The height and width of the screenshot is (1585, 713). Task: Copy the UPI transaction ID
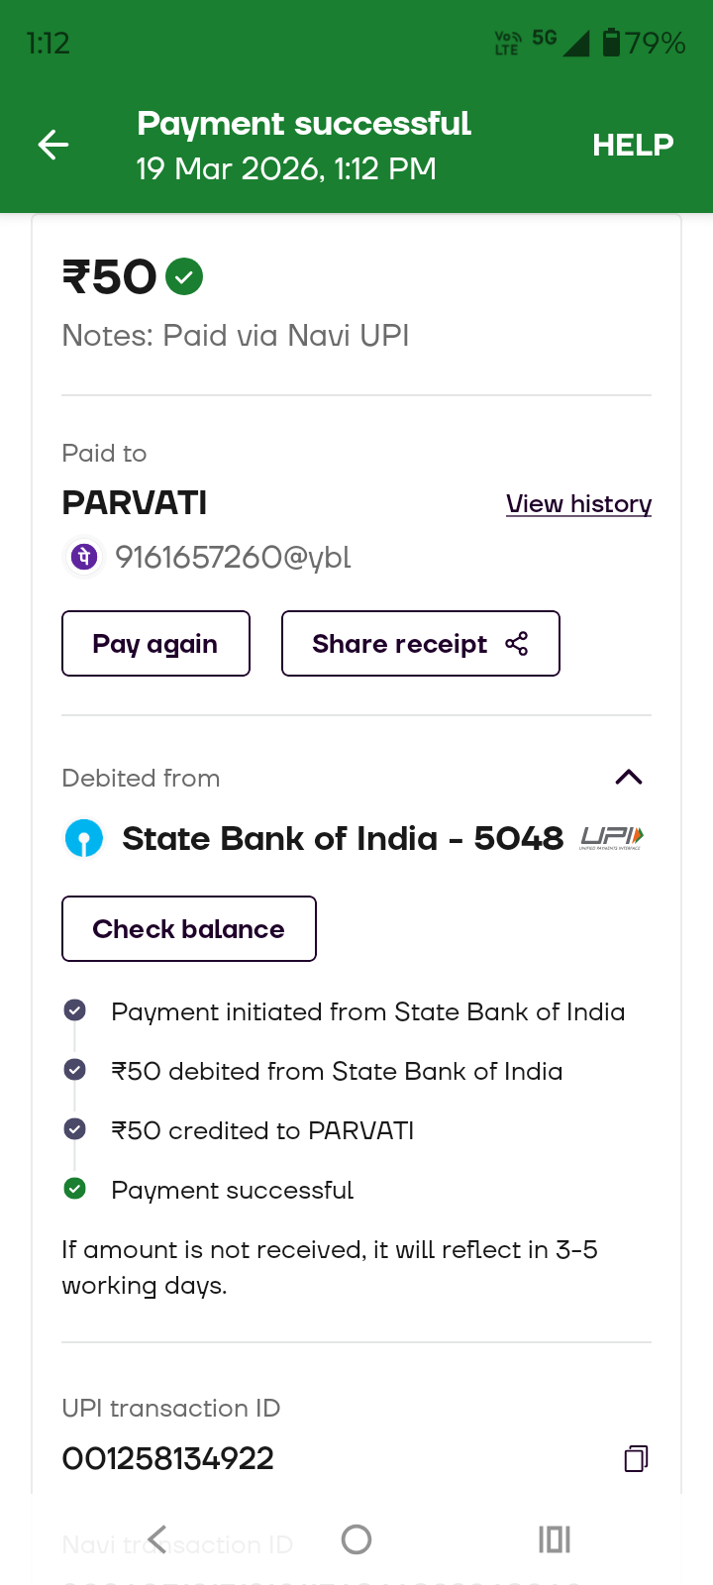tap(636, 1458)
